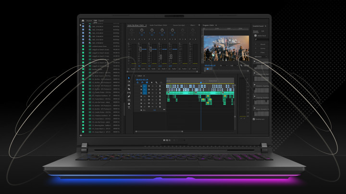Open the Program panel menu icon
This screenshot has width=346, height=194.
[216, 25]
